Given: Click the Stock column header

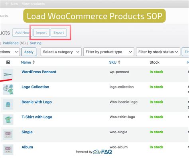Looking at the screenshot, I should [x=154, y=62].
